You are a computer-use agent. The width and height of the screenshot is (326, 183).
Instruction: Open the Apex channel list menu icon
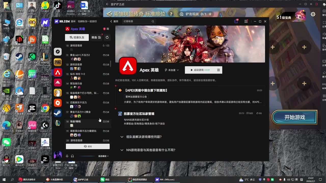tap(108, 29)
